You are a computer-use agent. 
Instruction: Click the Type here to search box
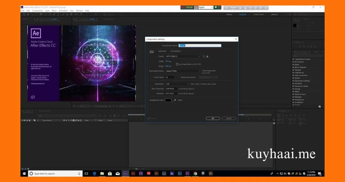coord(55,174)
